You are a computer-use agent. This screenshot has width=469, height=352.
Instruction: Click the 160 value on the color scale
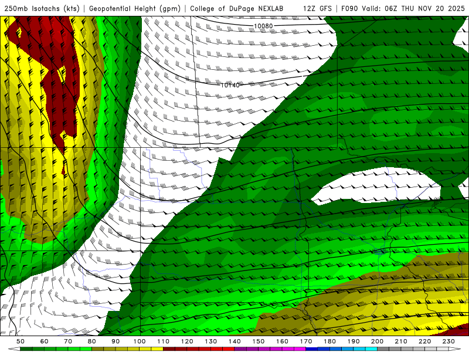coord(282,341)
